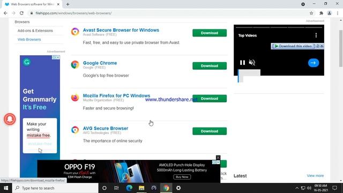
Task: Open the AVG Secure Browser link
Action: [106, 129]
